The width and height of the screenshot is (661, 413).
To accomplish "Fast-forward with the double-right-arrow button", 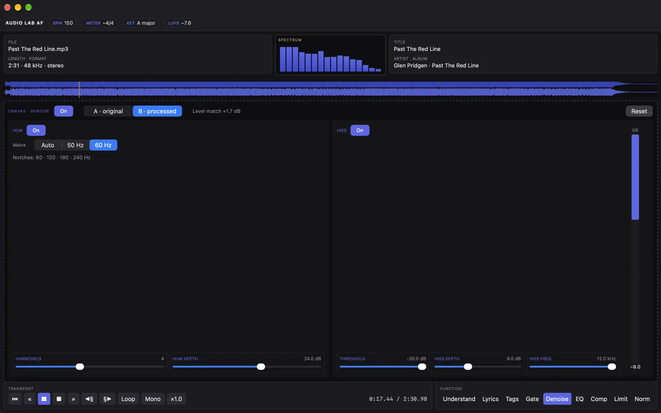I will tap(73, 399).
